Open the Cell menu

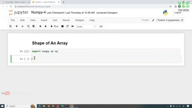point(55,20)
